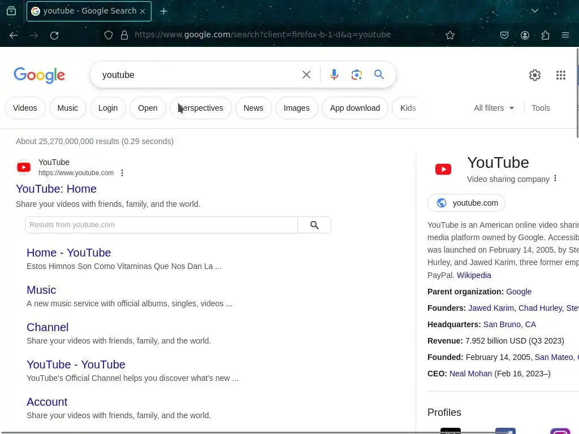Open the Wikipedia link in description
The image size is (579, 434).
(x=474, y=275)
